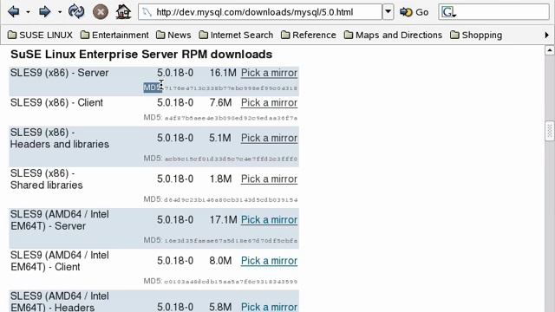Stop loading with the stop icon
Screen dimensions: 555x312
pos(101,12)
